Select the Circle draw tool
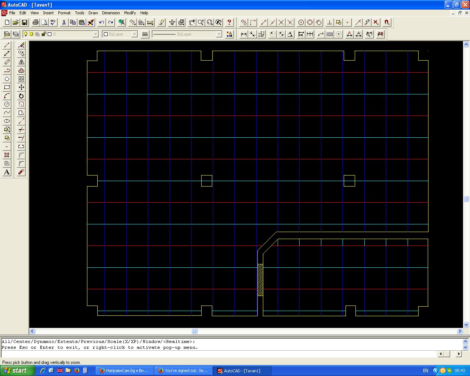This screenshot has height=376, width=470. 7,104
